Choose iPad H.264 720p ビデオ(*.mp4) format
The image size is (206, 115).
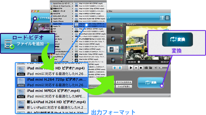(x=90, y=55)
